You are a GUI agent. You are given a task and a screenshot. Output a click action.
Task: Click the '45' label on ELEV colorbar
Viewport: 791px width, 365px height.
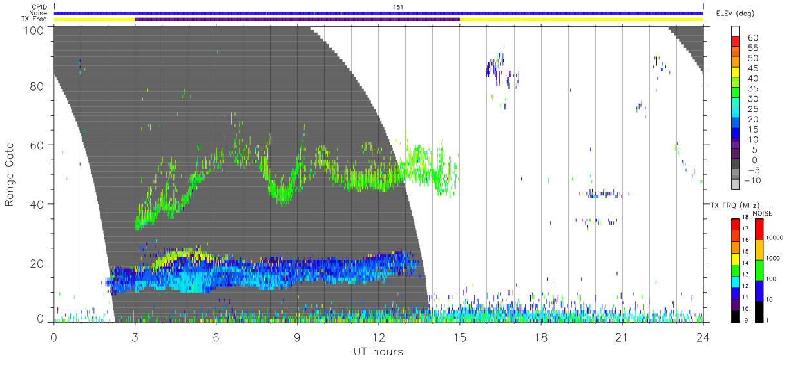click(752, 68)
